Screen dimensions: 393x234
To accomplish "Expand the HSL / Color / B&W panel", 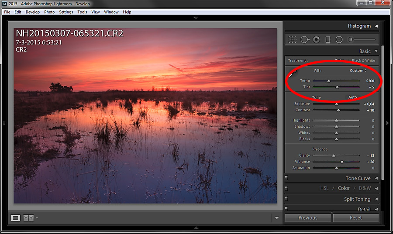I will pyautogui.click(x=376, y=188).
